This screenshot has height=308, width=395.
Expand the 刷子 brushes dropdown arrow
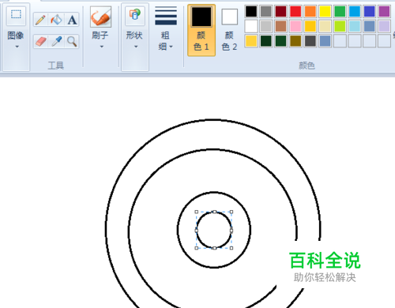click(x=102, y=47)
